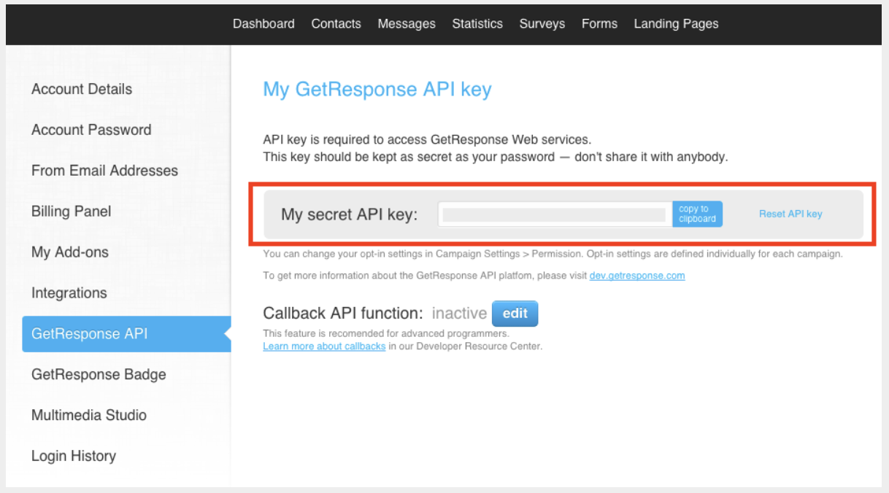889x493 pixels.
Task: Open GetResponse Badge settings
Action: point(99,375)
